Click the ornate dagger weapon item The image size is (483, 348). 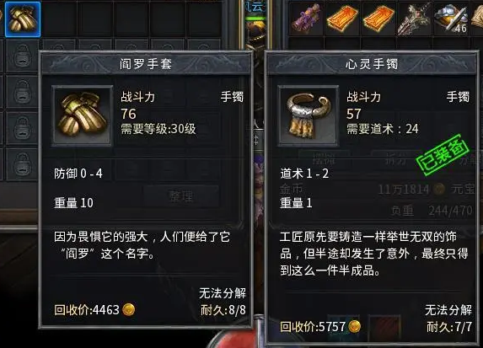(x=414, y=19)
